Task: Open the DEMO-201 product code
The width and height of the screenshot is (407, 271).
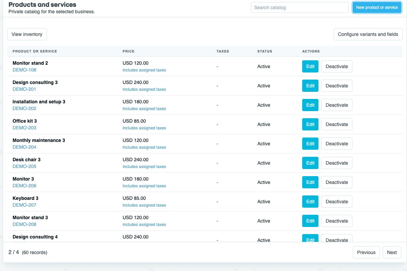Action: coord(24,89)
